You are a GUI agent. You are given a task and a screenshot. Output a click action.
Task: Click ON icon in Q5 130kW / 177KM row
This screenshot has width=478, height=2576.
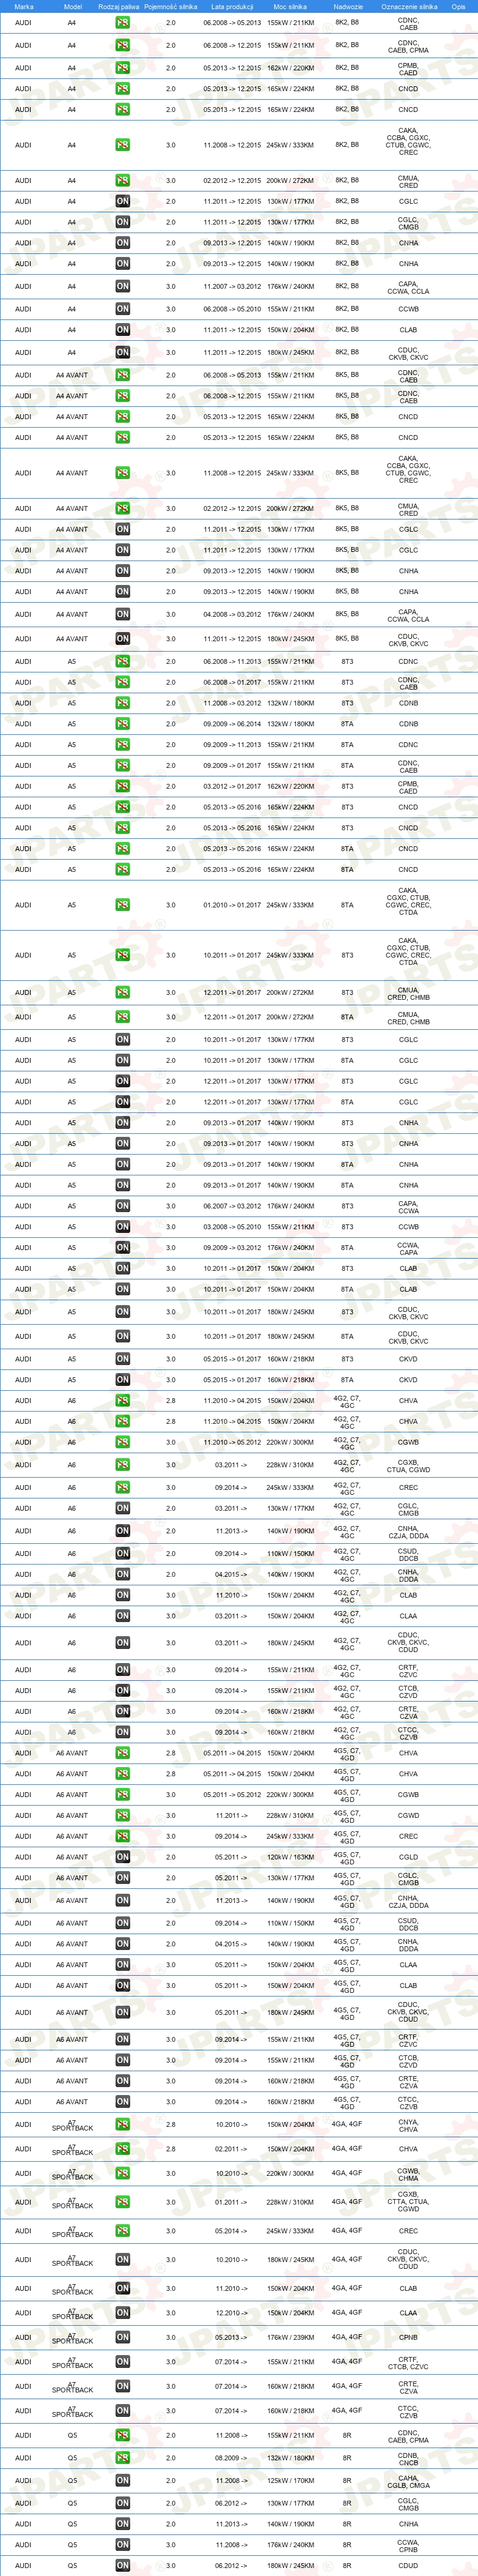(x=122, y=2503)
